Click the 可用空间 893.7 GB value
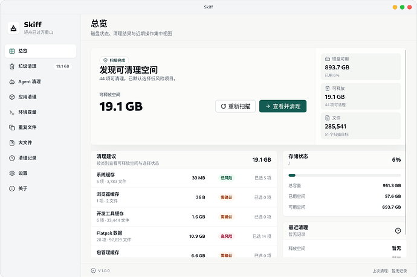This screenshot has width=417, height=277. [392, 207]
